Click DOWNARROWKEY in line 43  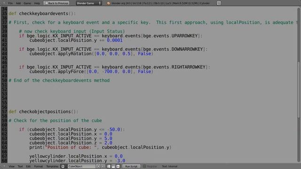pyautogui.click(x=187, y=49)
